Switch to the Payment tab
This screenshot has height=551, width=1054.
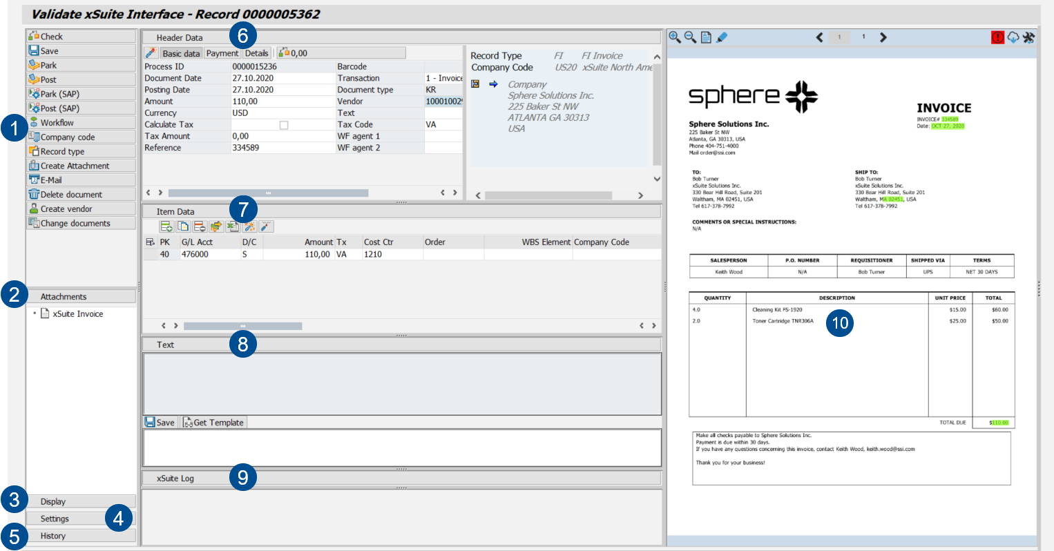click(222, 53)
